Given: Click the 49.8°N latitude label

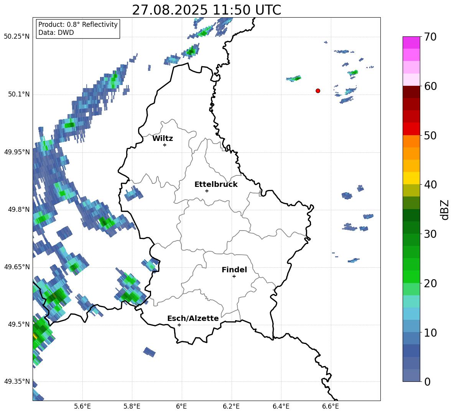Looking at the screenshot, I should (x=18, y=209).
